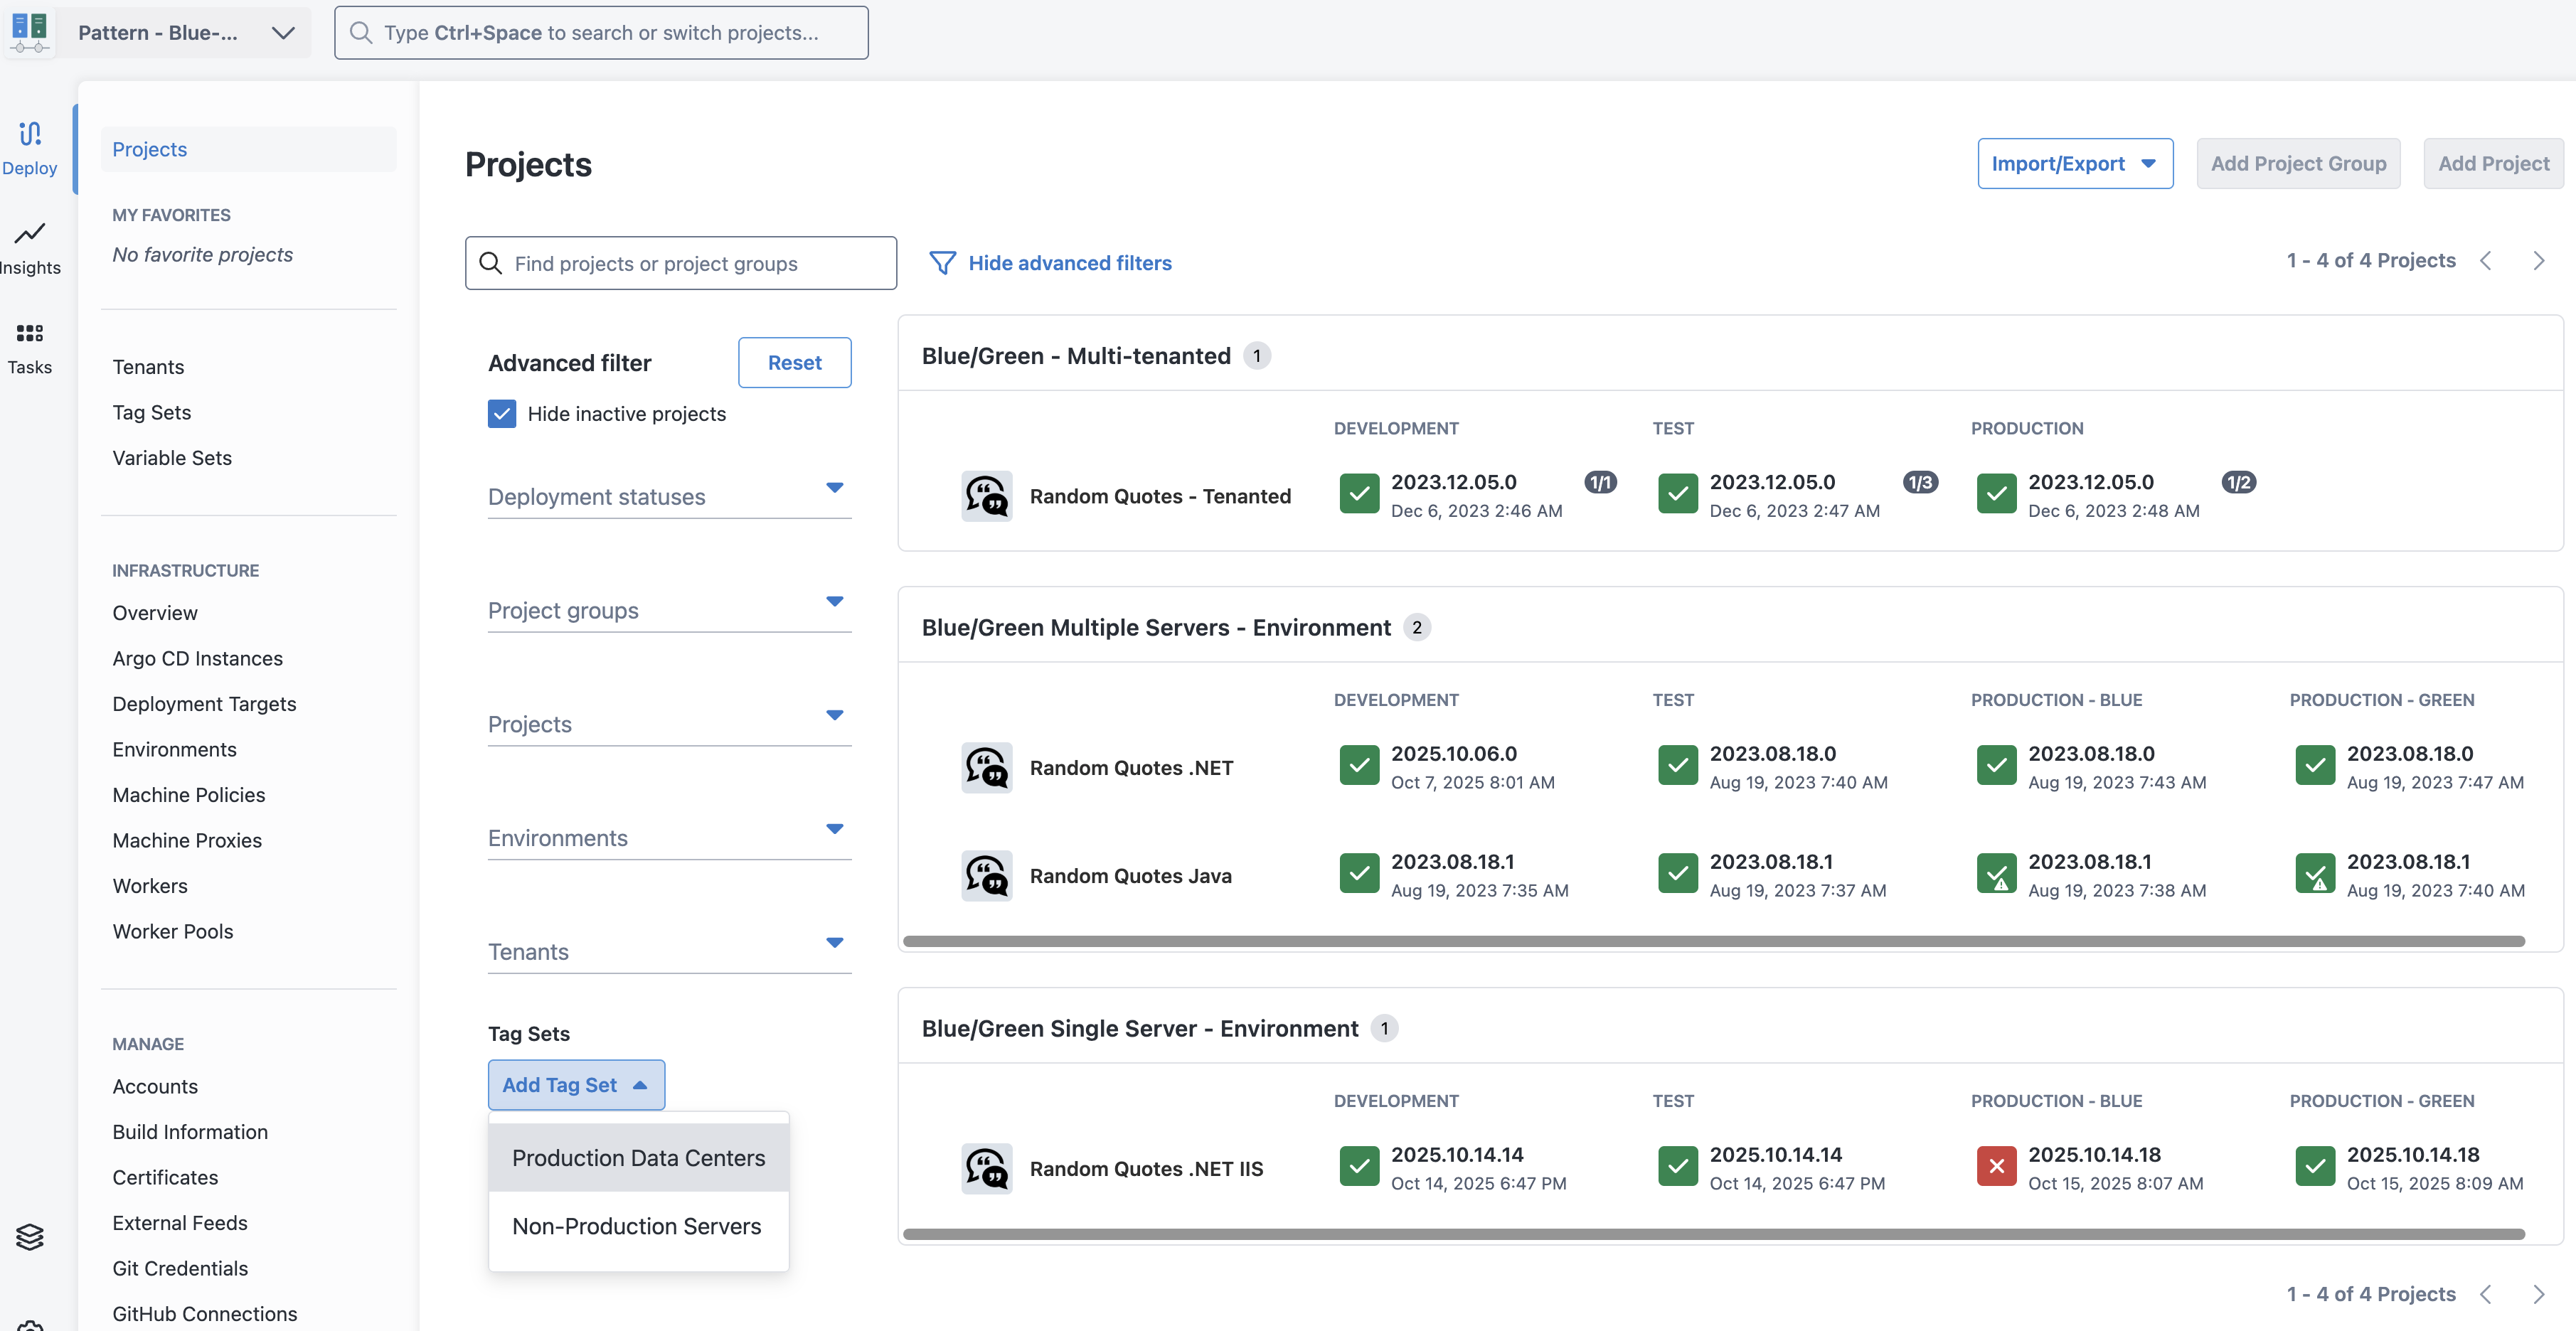2576x1331 pixels.
Task: Click Tenanted Production success status icon
Action: click(x=1996, y=493)
